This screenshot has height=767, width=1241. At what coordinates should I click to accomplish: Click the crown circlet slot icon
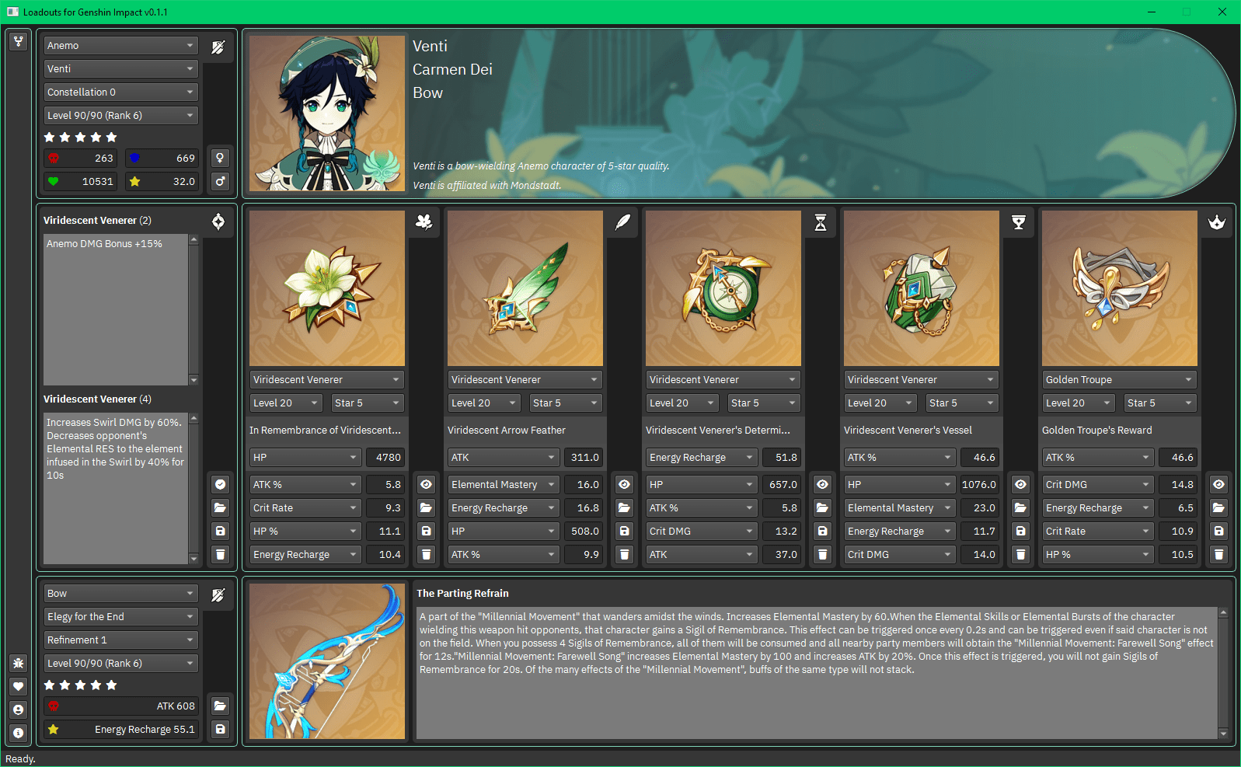[1217, 222]
